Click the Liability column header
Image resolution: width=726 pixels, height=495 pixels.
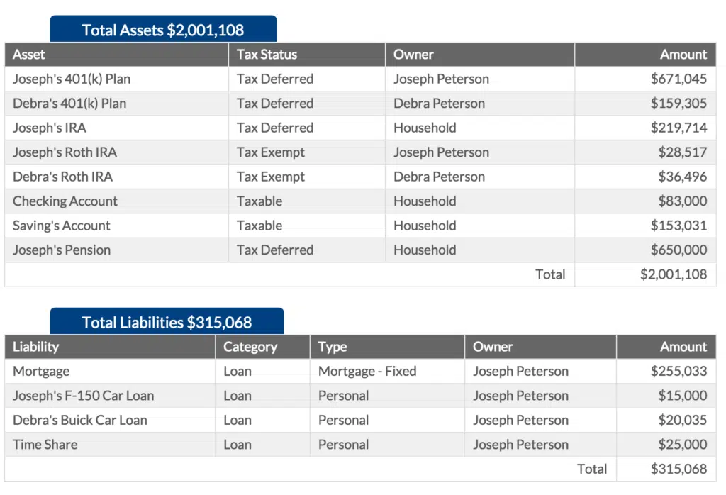[x=36, y=347]
